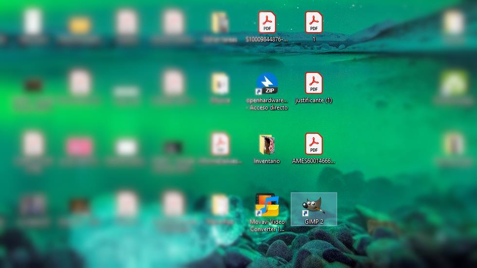Screen dimensions: 477x268
Task: Click the blurred PDF icon beside Inventario folder
Action: [220, 144]
